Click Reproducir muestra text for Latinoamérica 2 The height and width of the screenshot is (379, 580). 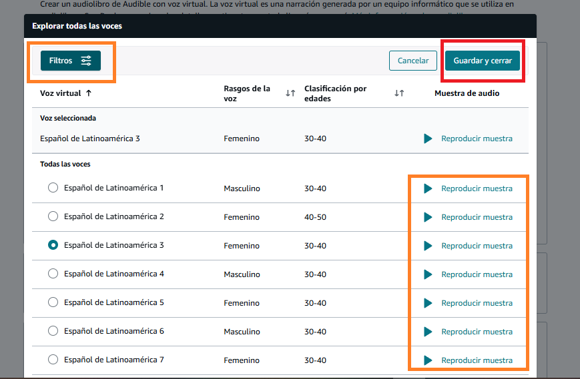477,217
